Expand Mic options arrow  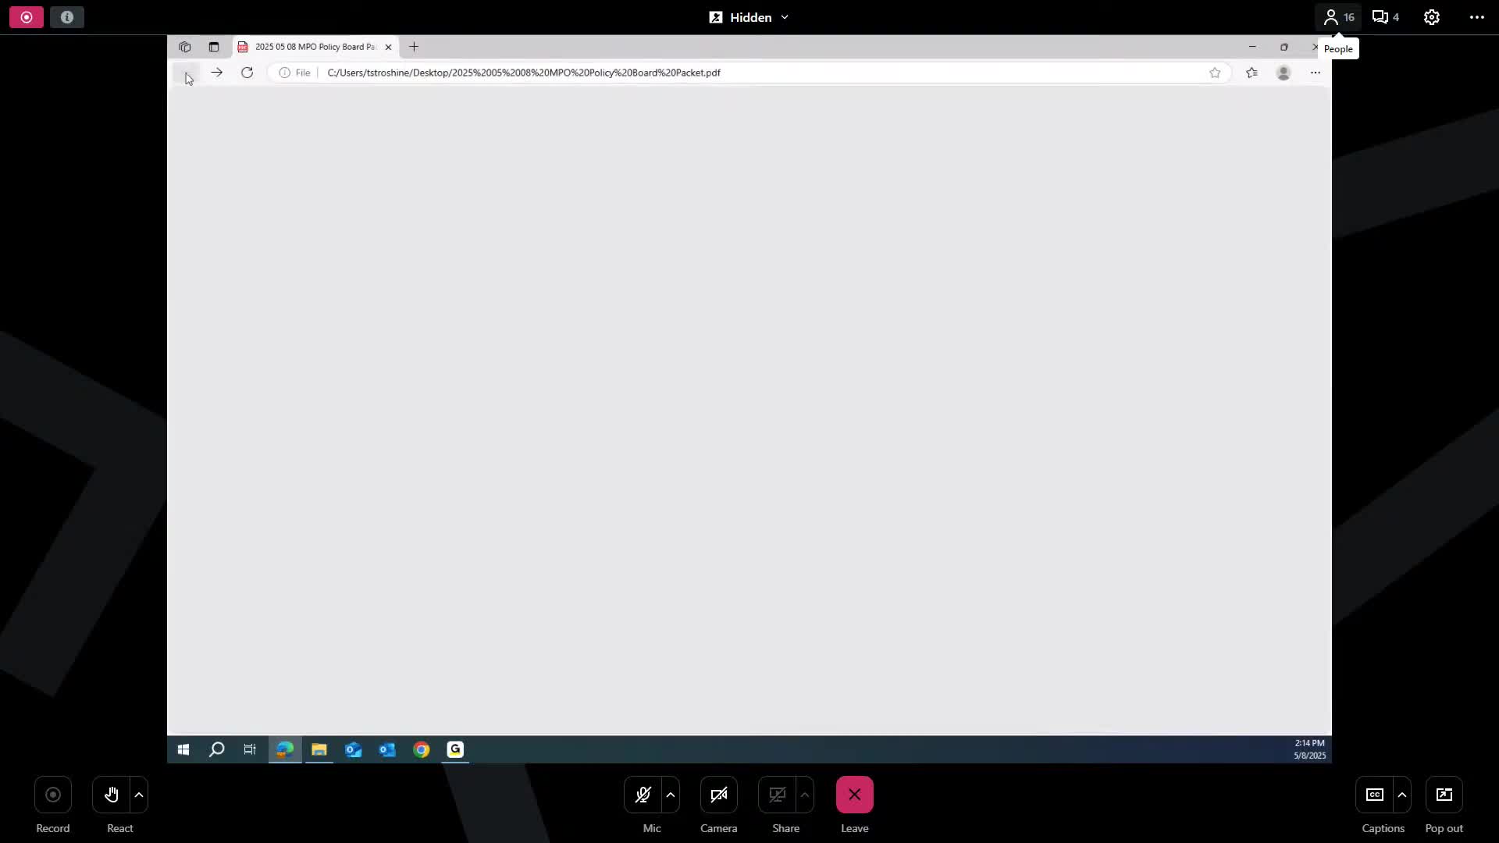pyautogui.click(x=671, y=795)
